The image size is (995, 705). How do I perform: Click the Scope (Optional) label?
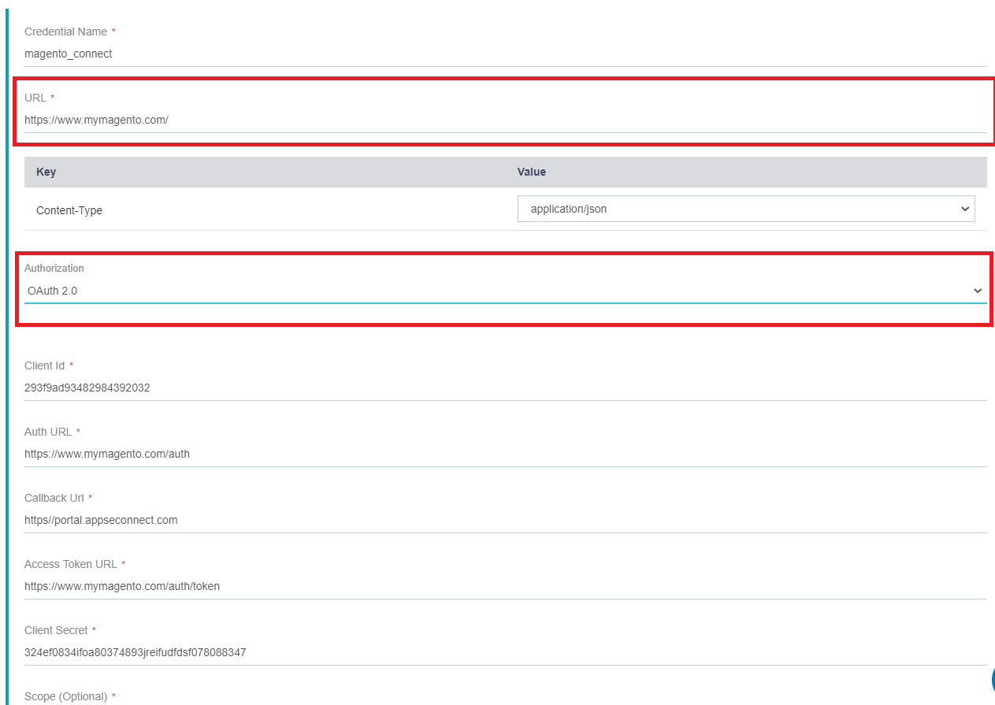(65, 696)
